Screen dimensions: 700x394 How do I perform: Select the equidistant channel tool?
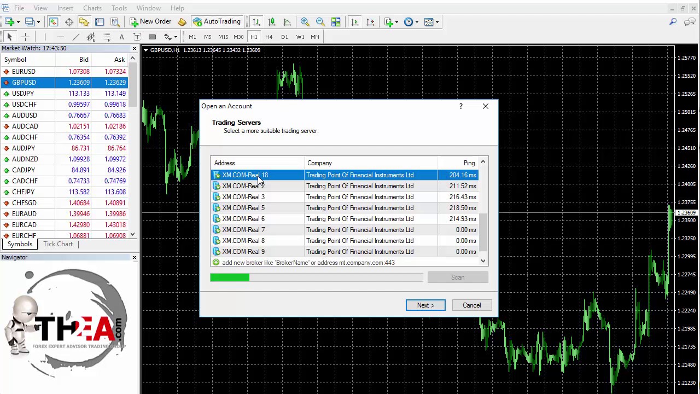pyautogui.click(x=91, y=37)
